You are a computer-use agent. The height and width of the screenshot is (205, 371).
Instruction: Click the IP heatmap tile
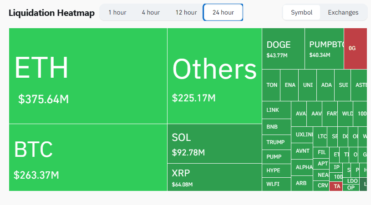[x=336, y=167]
